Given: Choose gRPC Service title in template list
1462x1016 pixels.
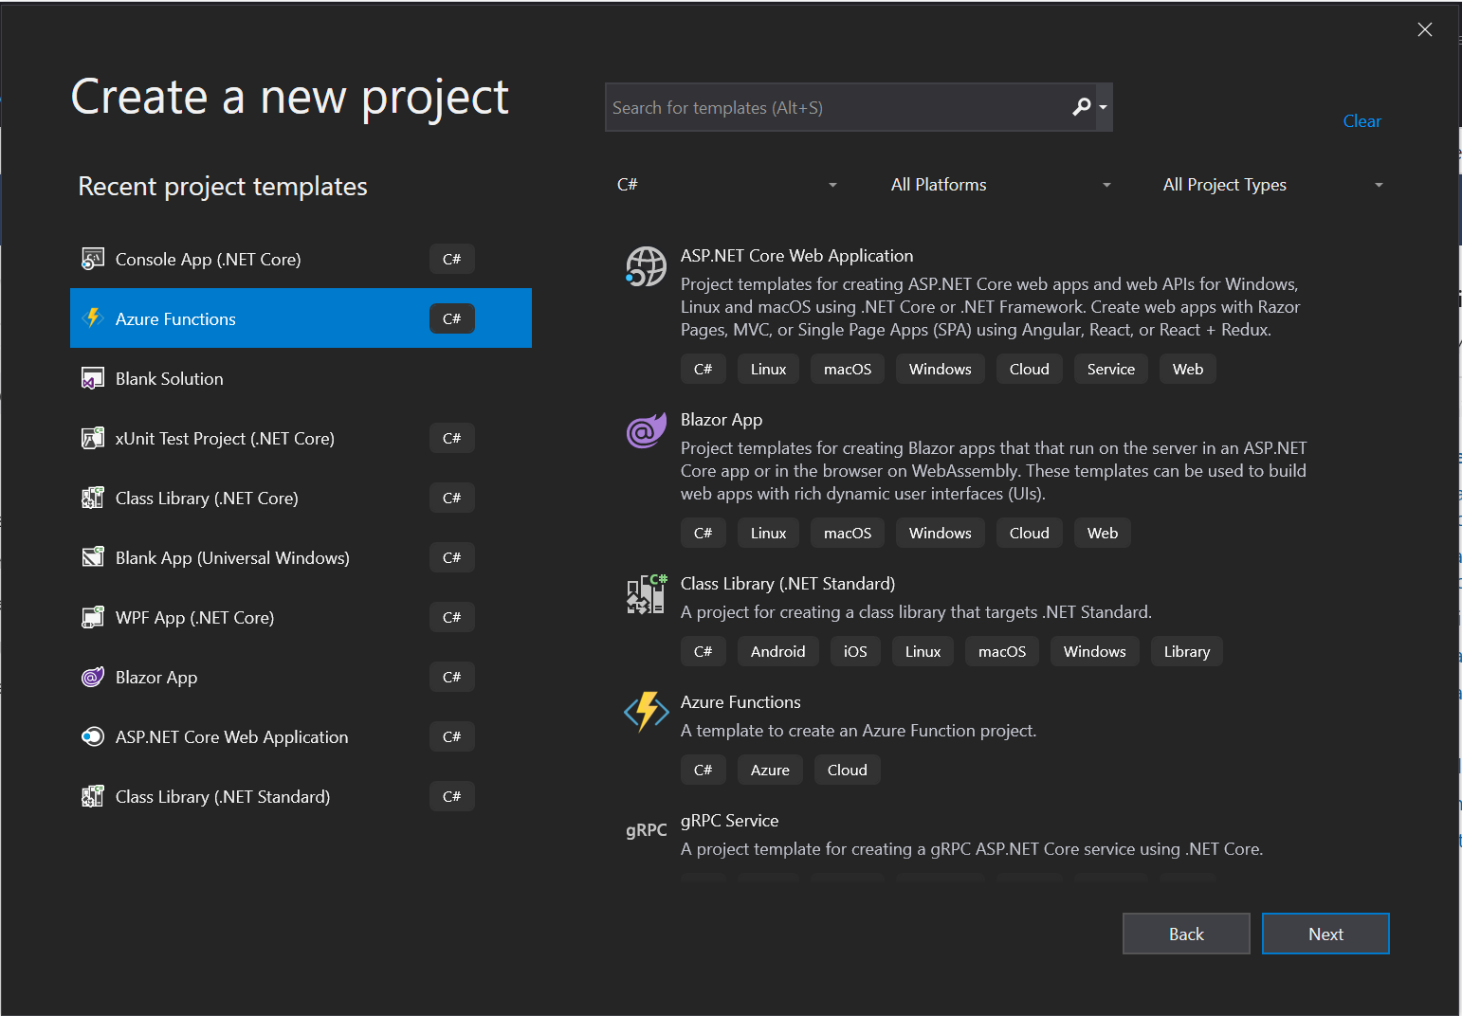Looking at the screenshot, I should coord(729,821).
